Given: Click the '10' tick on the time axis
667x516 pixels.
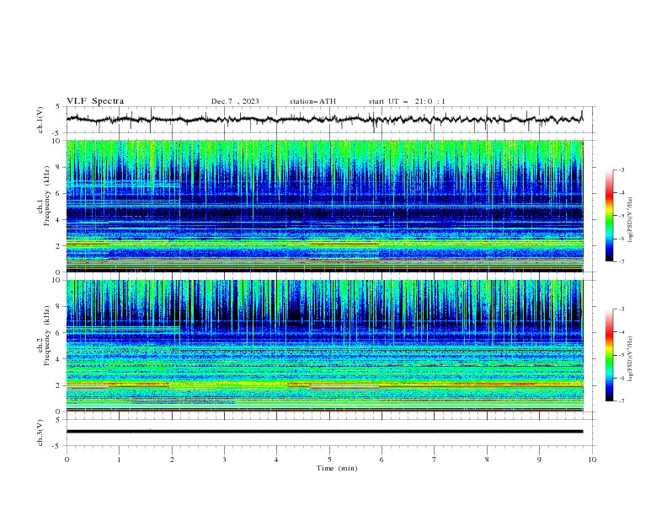Looking at the screenshot, I should click(x=592, y=460).
